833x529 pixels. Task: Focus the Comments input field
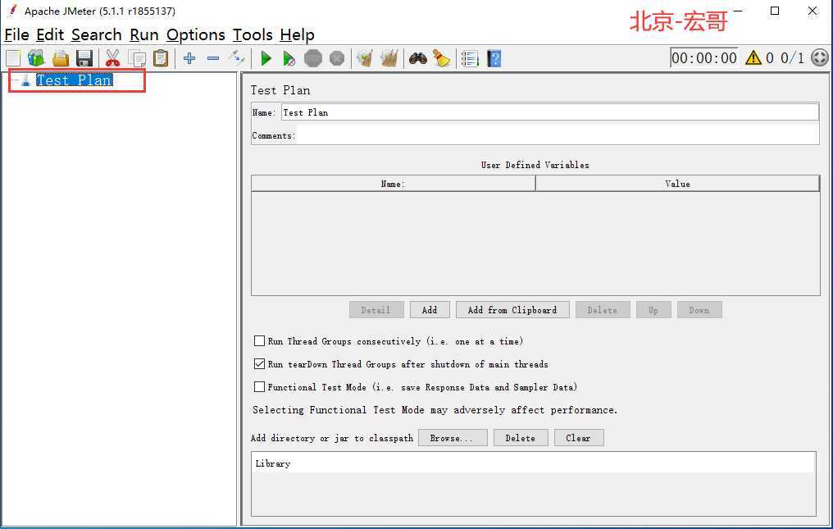point(557,135)
